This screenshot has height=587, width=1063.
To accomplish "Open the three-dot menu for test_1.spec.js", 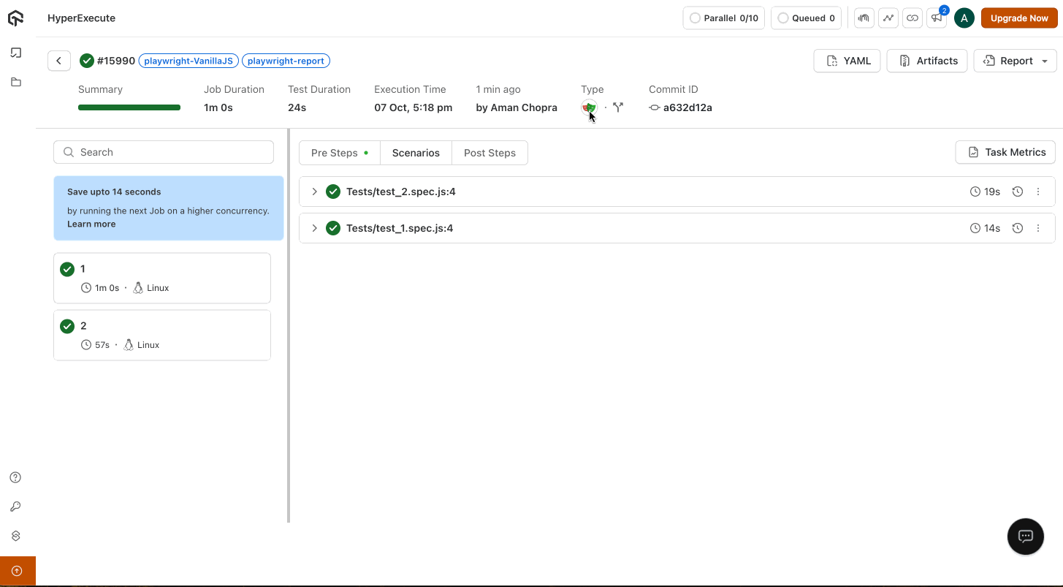I will tap(1038, 228).
